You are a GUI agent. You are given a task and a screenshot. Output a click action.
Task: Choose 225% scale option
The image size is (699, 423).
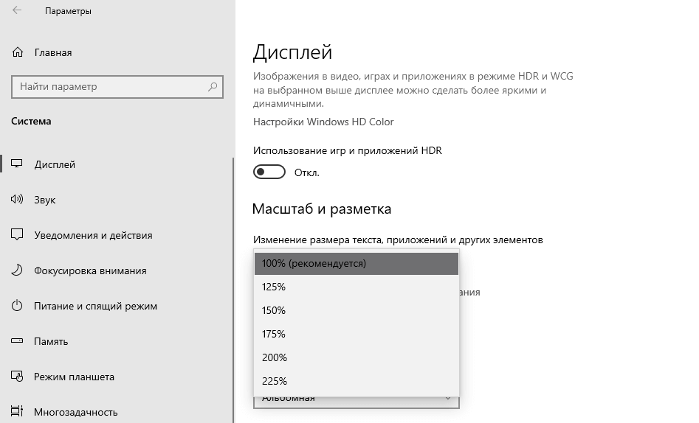(x=357, y=381)
